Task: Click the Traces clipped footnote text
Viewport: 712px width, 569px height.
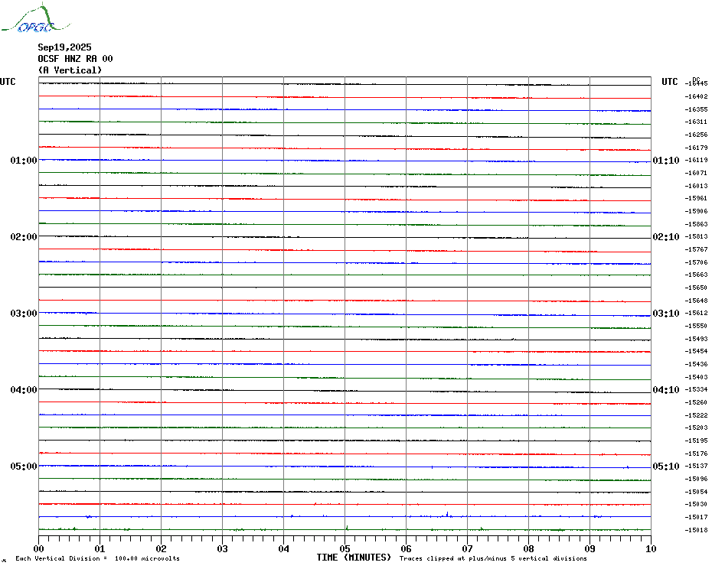Action: (493, 558)
